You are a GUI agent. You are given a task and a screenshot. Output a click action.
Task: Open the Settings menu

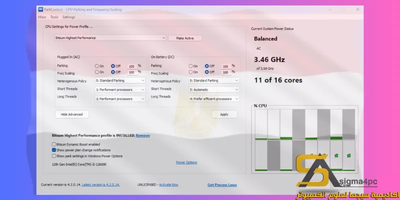[x=68, y=17]
